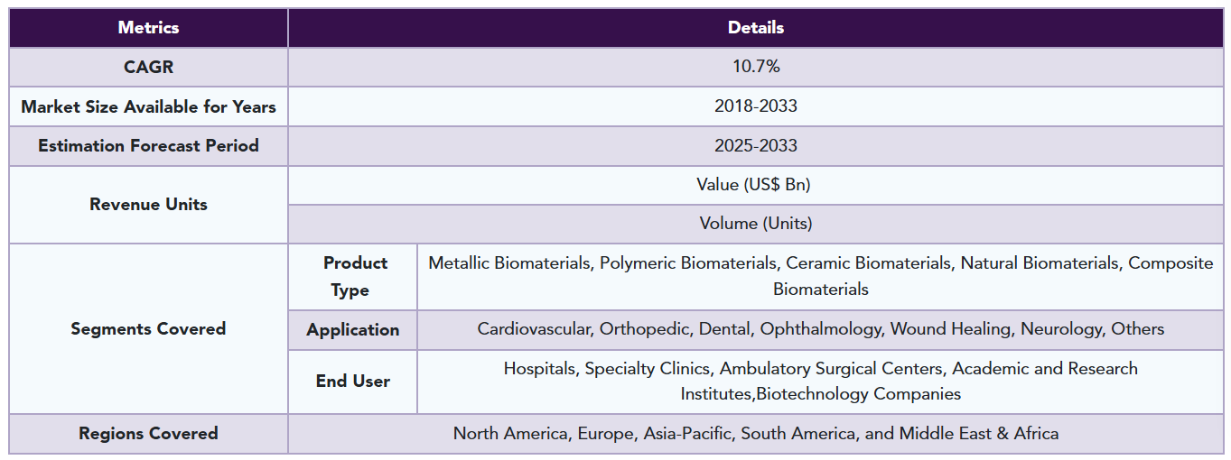The image size is (1231, 460).
Task: Select Estimation Forecast Period label
Action: tap(149, 145)
